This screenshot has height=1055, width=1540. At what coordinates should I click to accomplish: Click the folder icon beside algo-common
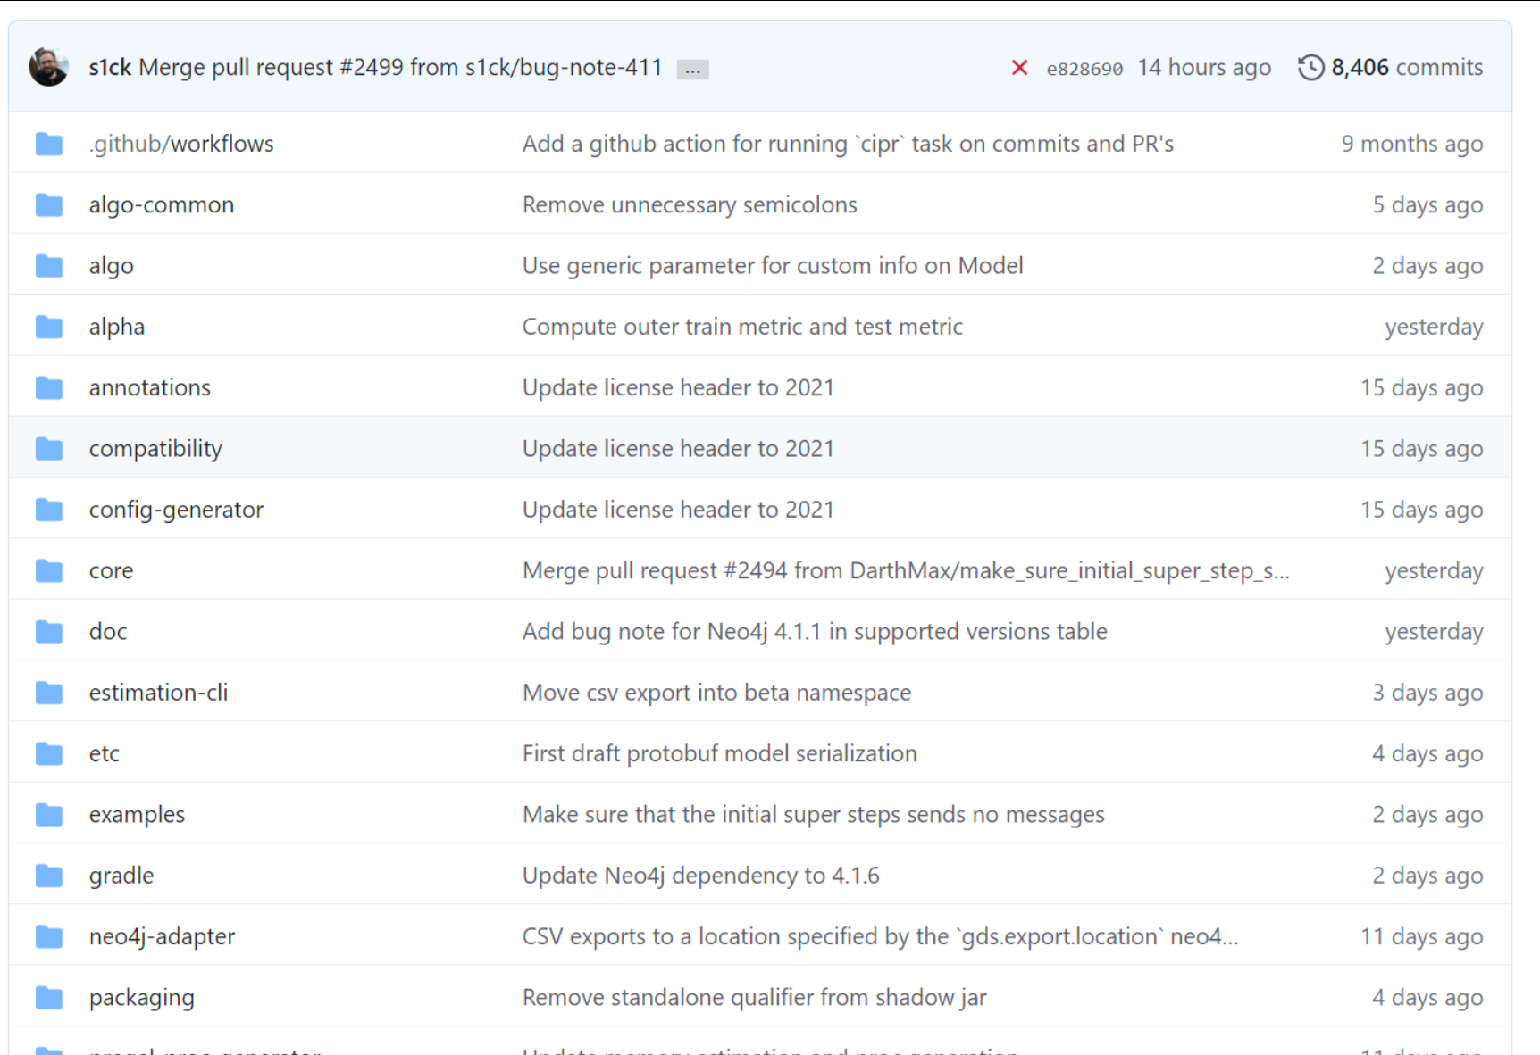[47, 204]
